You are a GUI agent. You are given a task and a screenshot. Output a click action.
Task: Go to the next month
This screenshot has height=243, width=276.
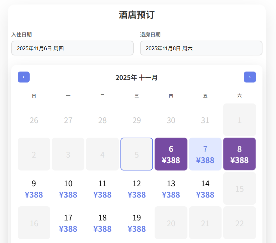click(250, 77)
